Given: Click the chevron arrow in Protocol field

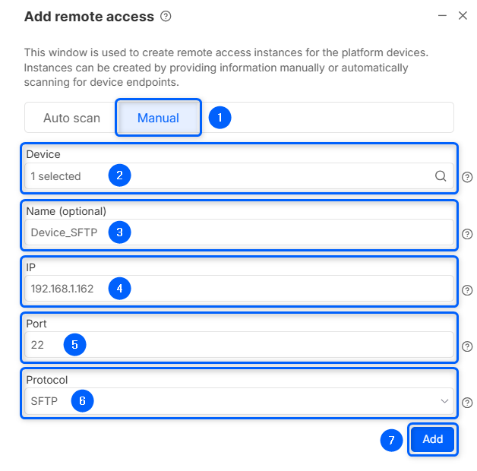Looking at the screenshot, I should (444, 401).
